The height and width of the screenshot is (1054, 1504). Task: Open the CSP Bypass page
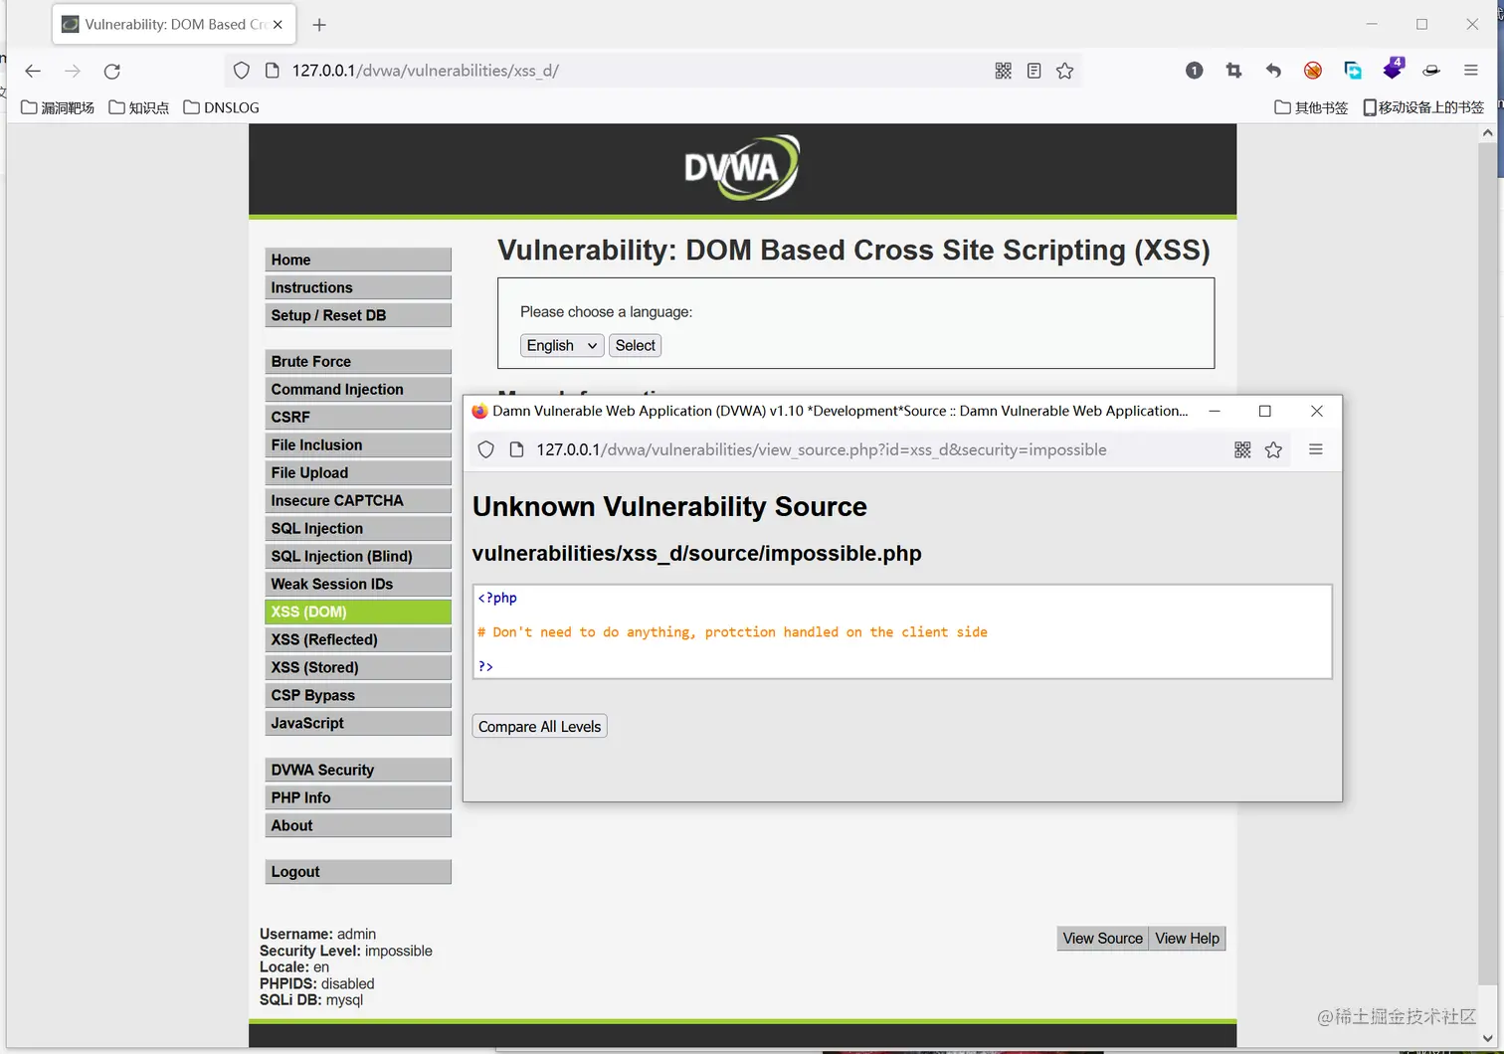[x=358, y=696]
